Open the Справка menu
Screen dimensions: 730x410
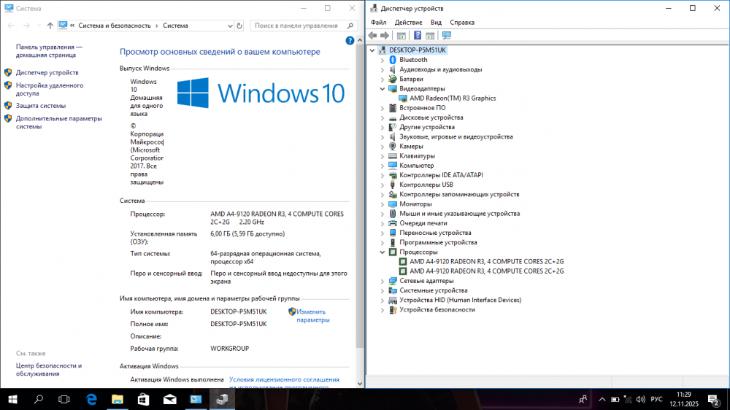pos(462,23)
